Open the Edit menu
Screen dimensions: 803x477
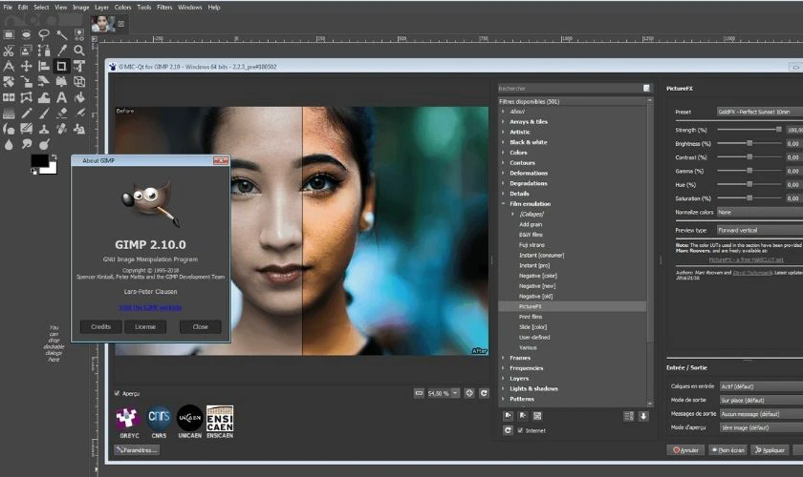pyautogui.click(x=23, y=8)
